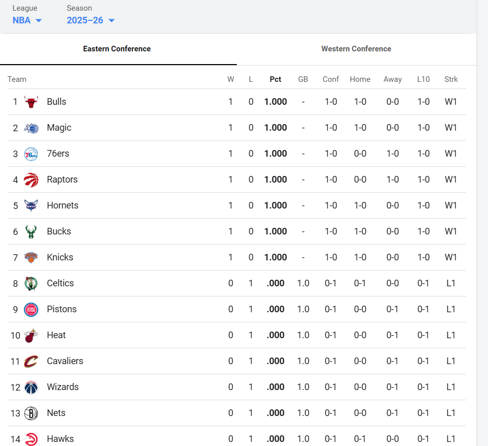Screen dimensions: 488x446
Task: Open the 76ers team name
Action: 58,154
